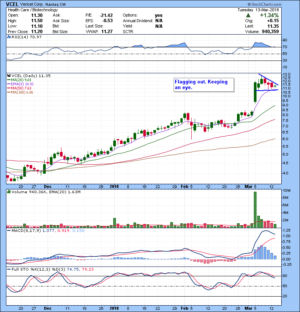300x312 pixels.
Task: Click the Bid Size: label
Action: 60,32
